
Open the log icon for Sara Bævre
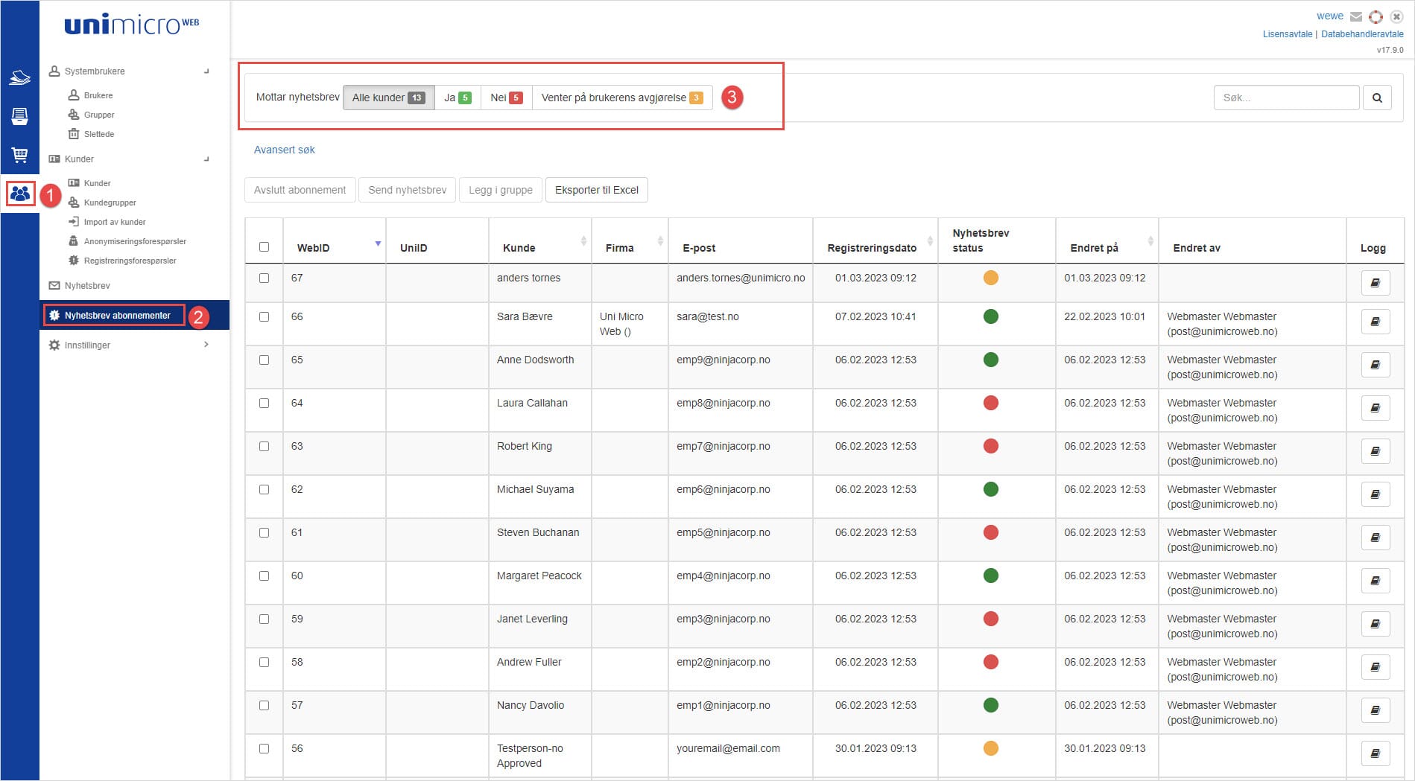(1375, 322)
